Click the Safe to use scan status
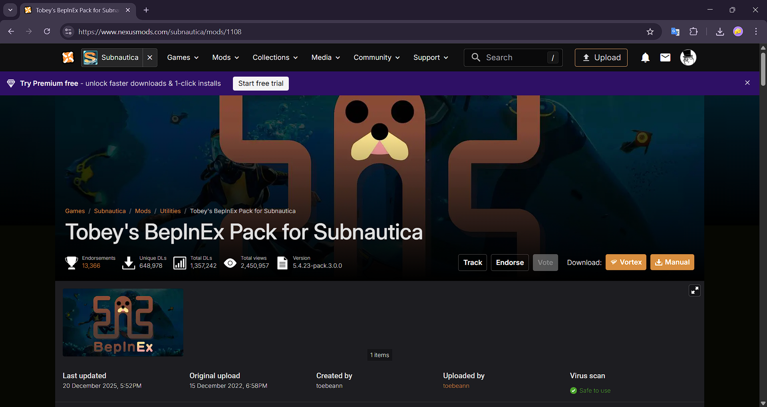 590,391
